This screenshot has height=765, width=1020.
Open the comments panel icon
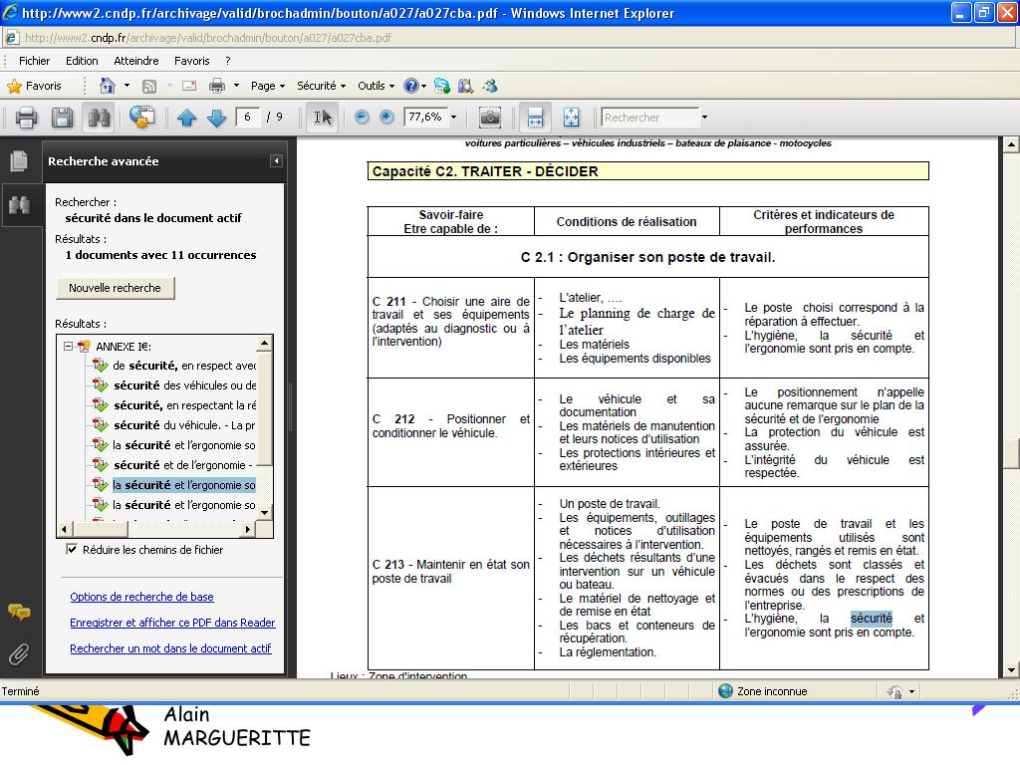pyautogui.click(x=19, y=612)
